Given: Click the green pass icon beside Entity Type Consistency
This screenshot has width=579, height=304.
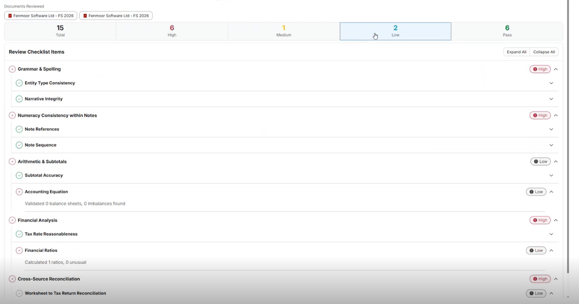Looking at the screenshot, I should pos(19,83).
